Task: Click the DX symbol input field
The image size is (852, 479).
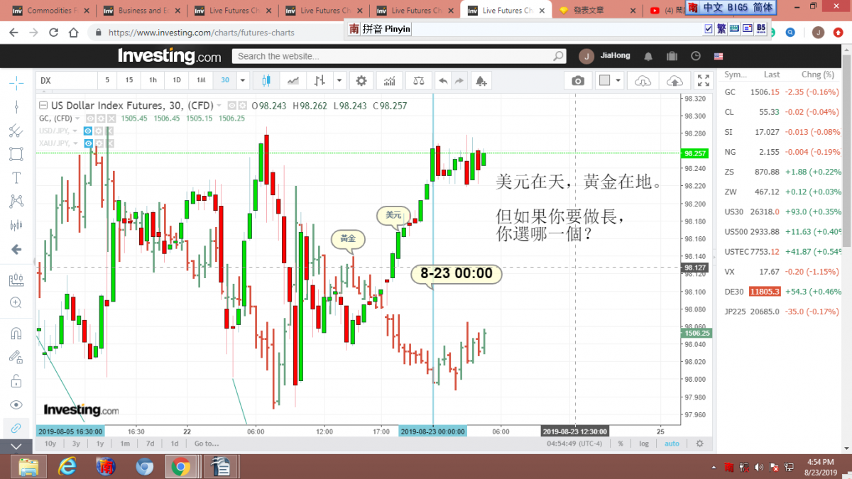Action: click(x=66, y=80)
